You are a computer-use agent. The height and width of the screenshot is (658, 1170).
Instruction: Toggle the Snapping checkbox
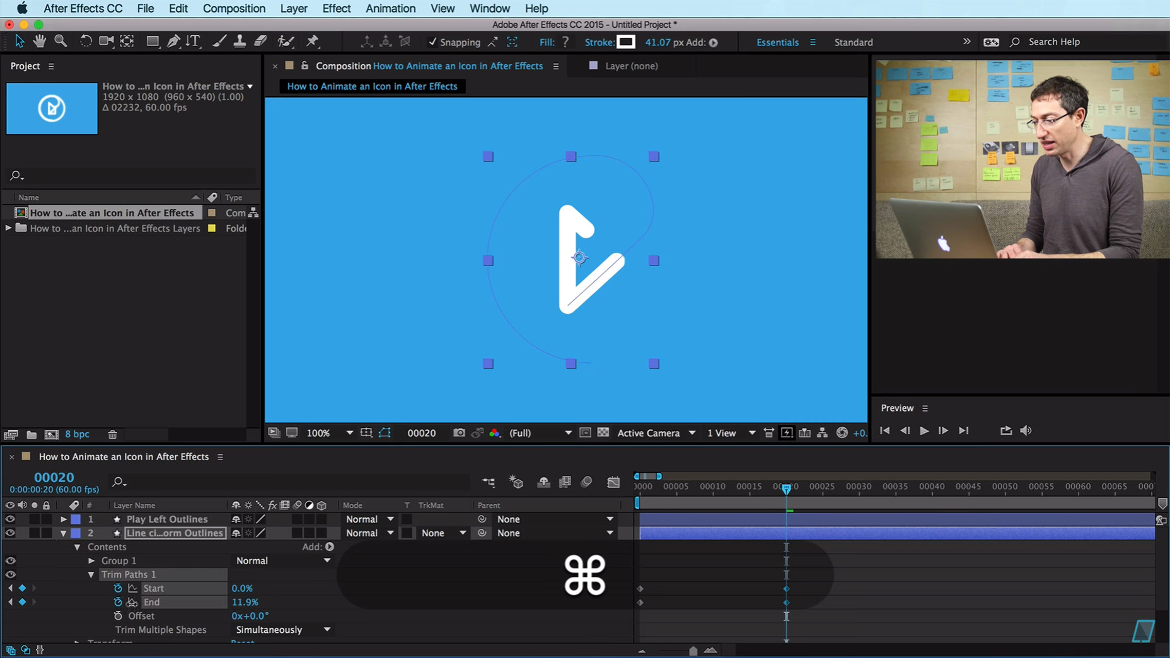point(432,42)
